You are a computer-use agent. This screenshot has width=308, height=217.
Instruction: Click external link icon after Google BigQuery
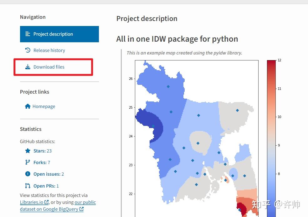(81, 209)
